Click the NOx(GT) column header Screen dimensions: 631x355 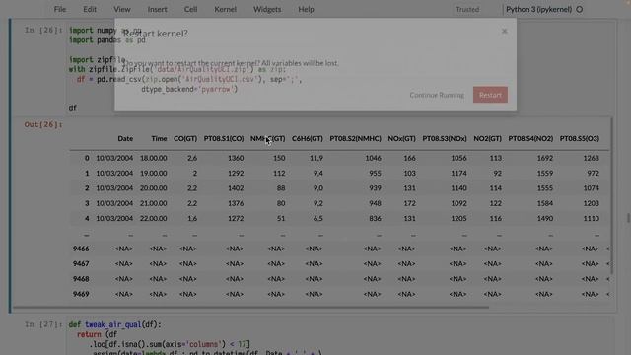[x=401, y=138]
